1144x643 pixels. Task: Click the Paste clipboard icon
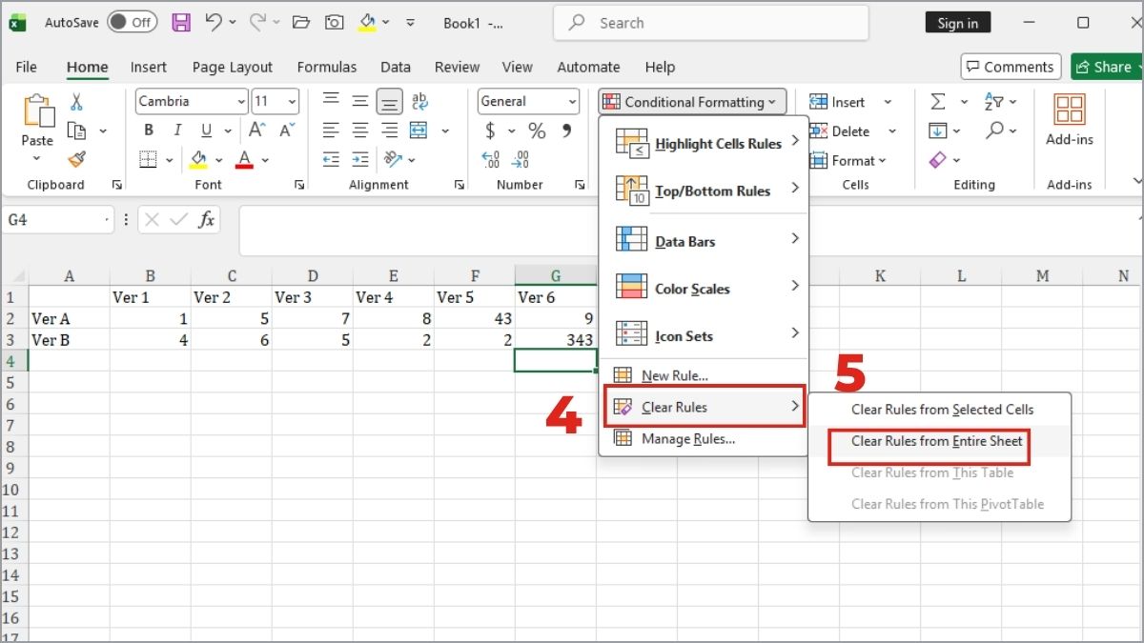coord(37,111)
